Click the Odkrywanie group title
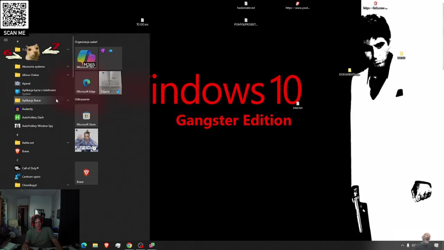The image size is (444, 250). (x=82, y=99)
